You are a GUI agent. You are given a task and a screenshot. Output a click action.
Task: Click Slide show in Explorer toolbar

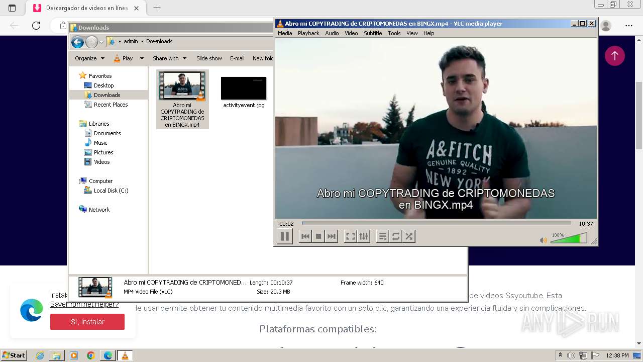(209, 58)
